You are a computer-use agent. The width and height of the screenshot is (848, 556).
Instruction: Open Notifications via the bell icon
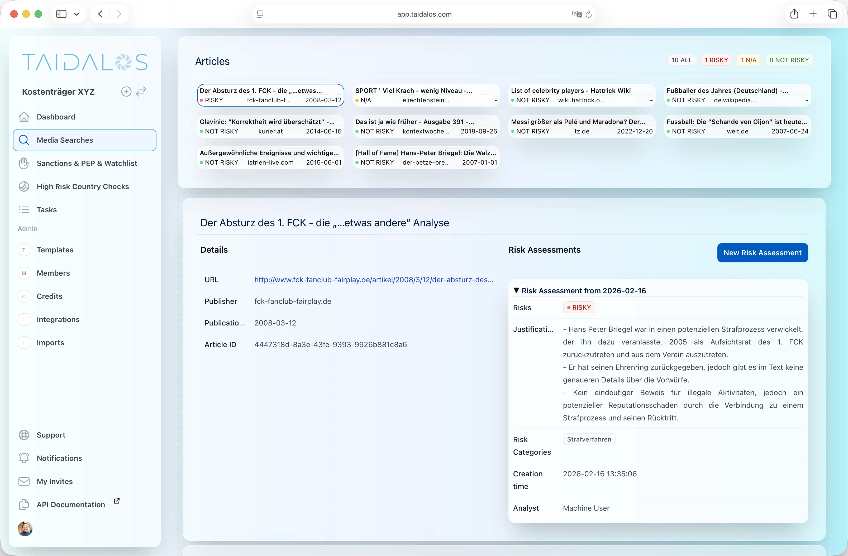tap(24, 458)
